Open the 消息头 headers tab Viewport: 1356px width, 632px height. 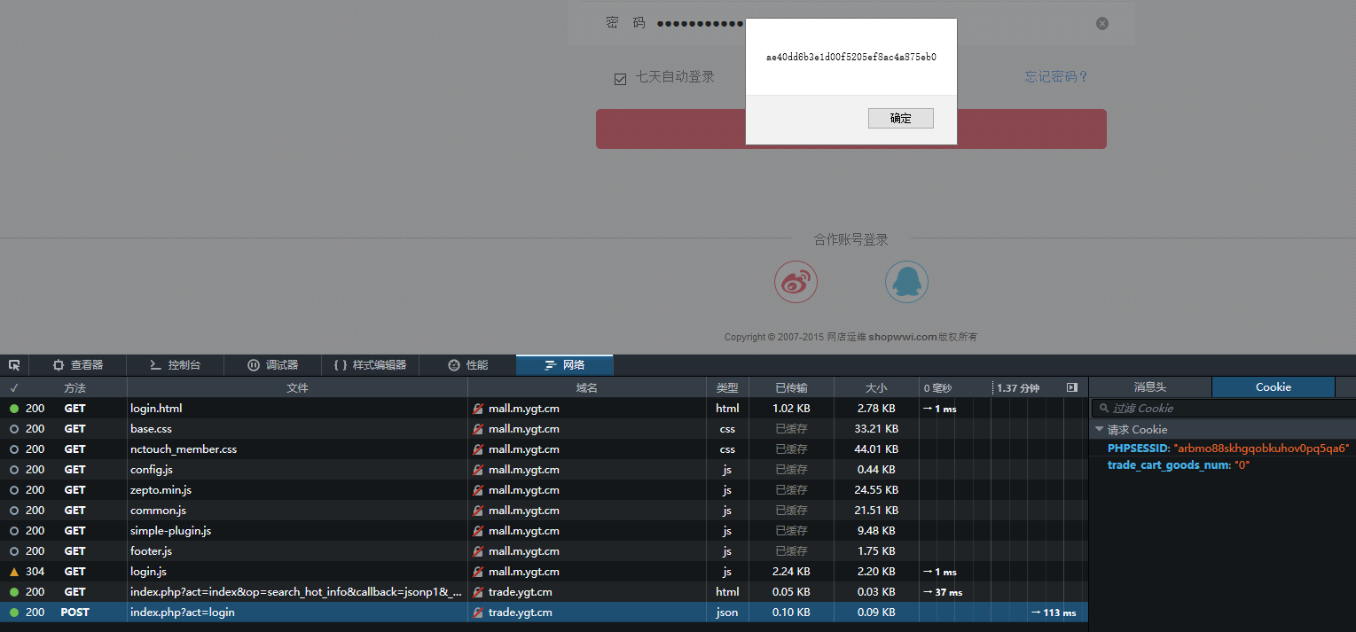(x=1150, y=387)
